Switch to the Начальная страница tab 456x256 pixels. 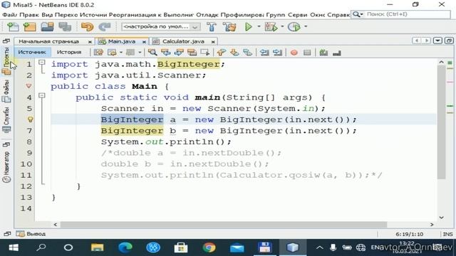49,41
